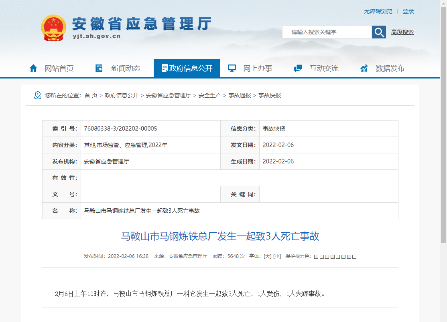The height and width of the screenshot is (322, 447).
Task: Click the location pin breadcrumb icon
Action: point(38,95)
